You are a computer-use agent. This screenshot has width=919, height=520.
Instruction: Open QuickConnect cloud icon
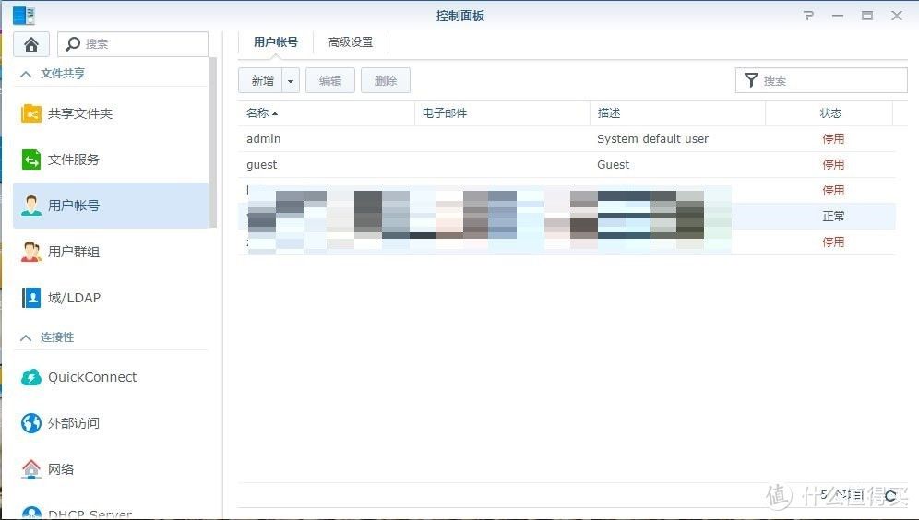click(x=32, y=377)
